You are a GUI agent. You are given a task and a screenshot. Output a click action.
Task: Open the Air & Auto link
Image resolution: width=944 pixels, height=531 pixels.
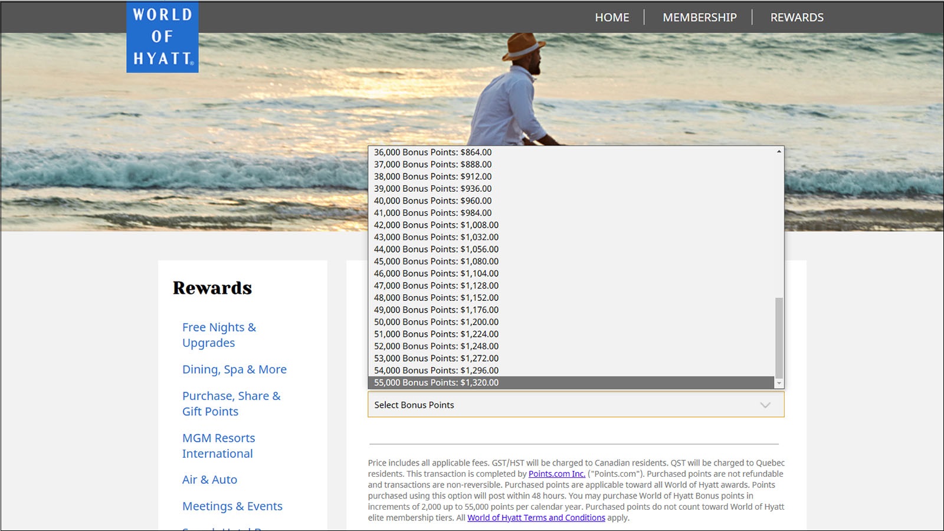click(x=209, y=480)
